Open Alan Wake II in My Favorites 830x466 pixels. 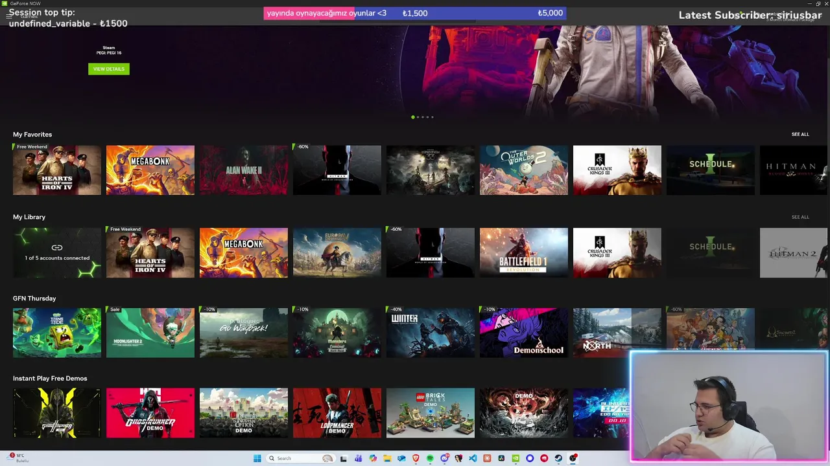[x=244, y=170]
